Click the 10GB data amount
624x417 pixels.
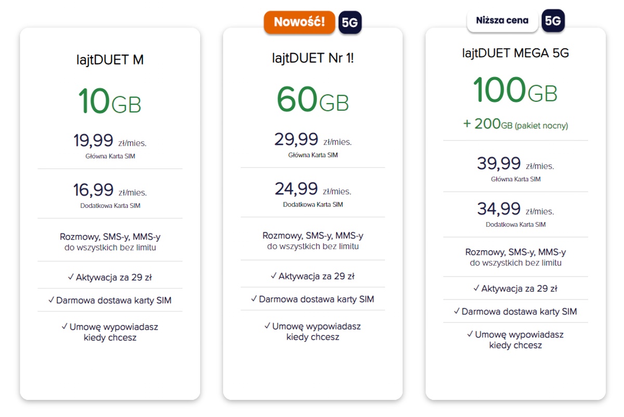(x=110, y=101)
